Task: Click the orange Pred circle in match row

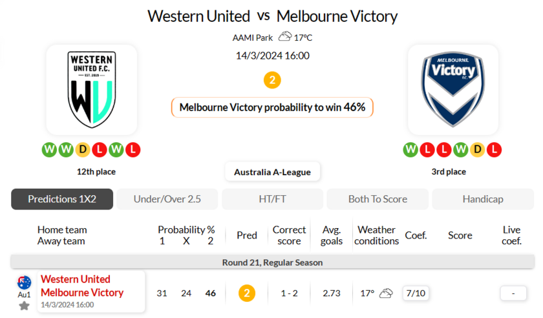Action: coord(247,293)
